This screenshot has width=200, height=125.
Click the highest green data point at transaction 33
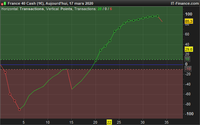tap(157, 16)
